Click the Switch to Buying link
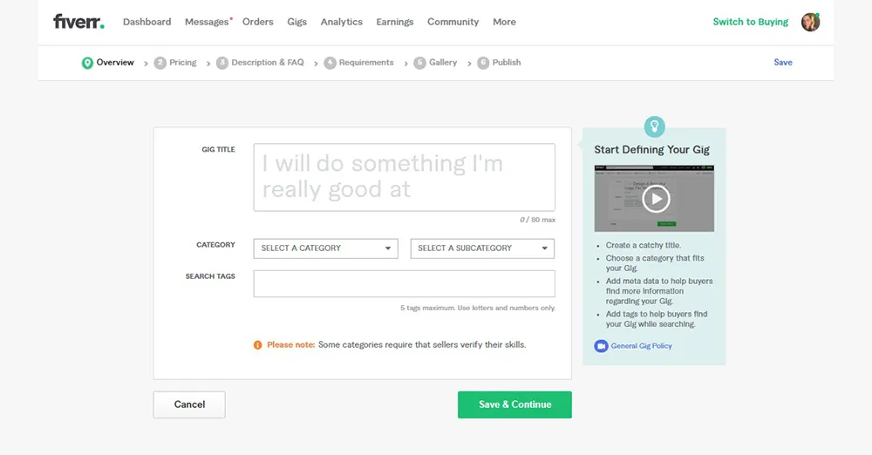 751,22
